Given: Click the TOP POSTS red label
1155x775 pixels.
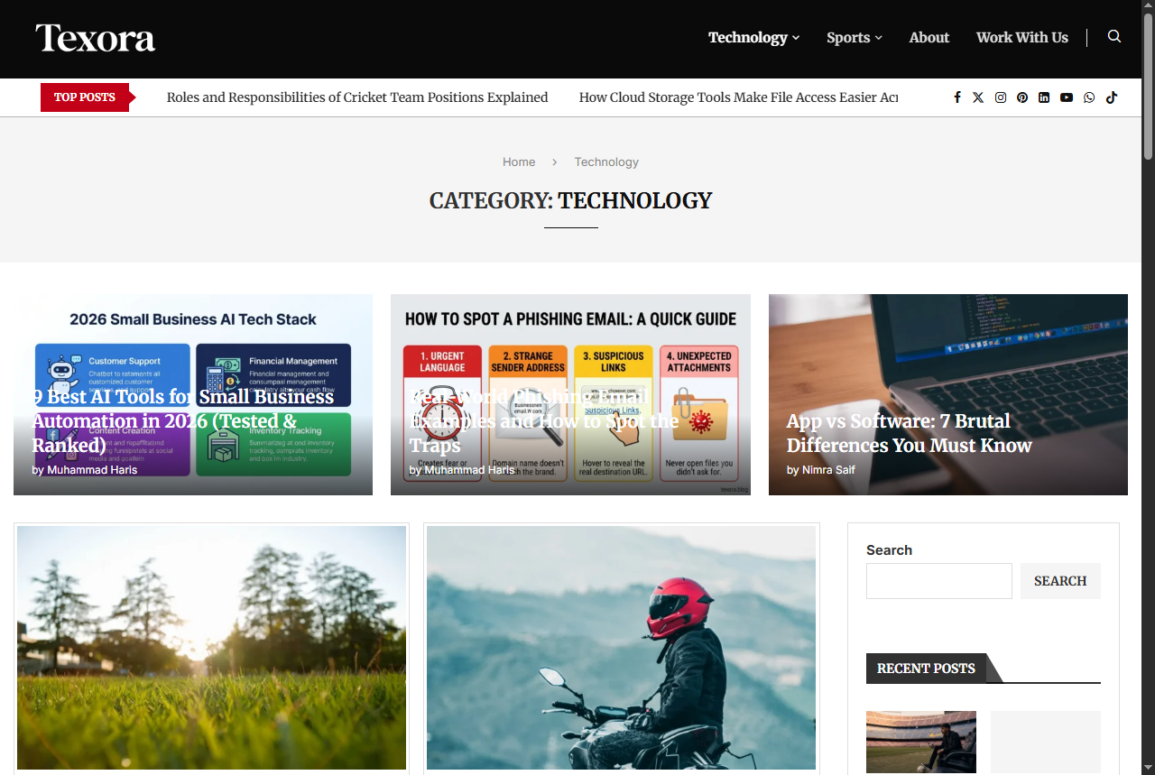Looking at the screenshot, I should [x=85, y=97].
